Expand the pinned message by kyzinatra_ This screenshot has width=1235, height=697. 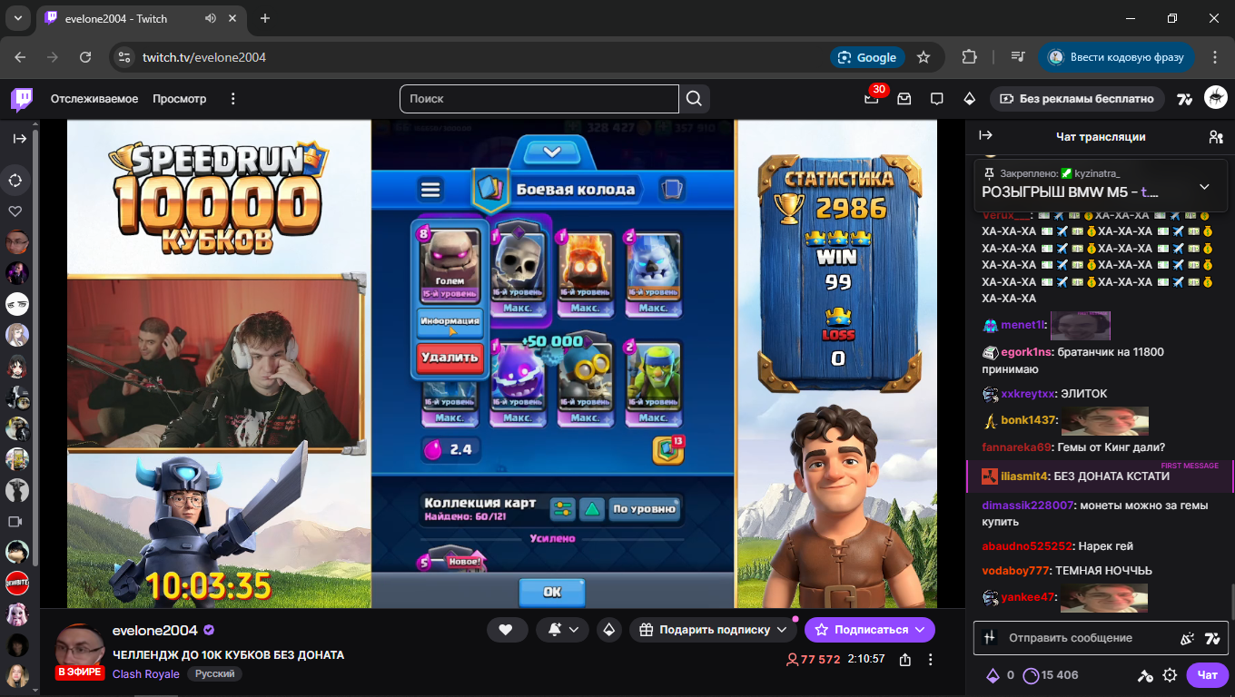click(x=1204, y=187)
